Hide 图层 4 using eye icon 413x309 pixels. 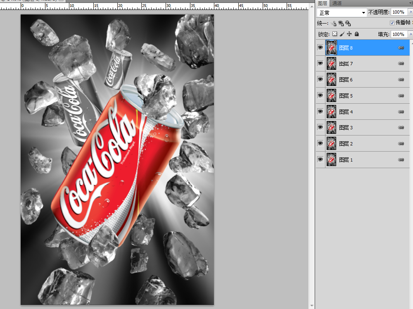320,112
